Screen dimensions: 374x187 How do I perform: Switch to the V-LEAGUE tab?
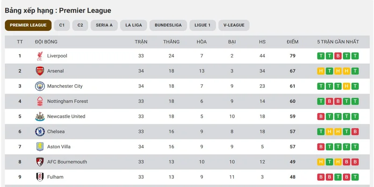[x=234, y=25]
